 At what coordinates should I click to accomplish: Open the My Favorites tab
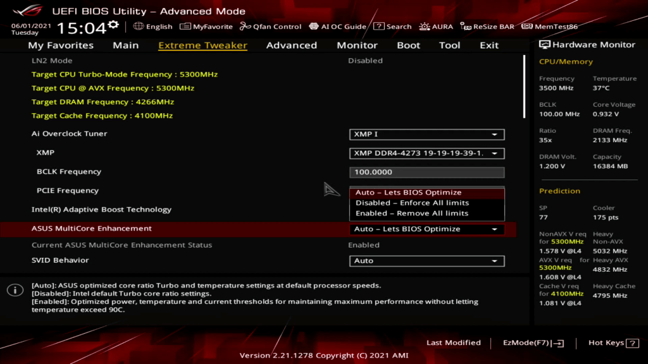point(61,45)
